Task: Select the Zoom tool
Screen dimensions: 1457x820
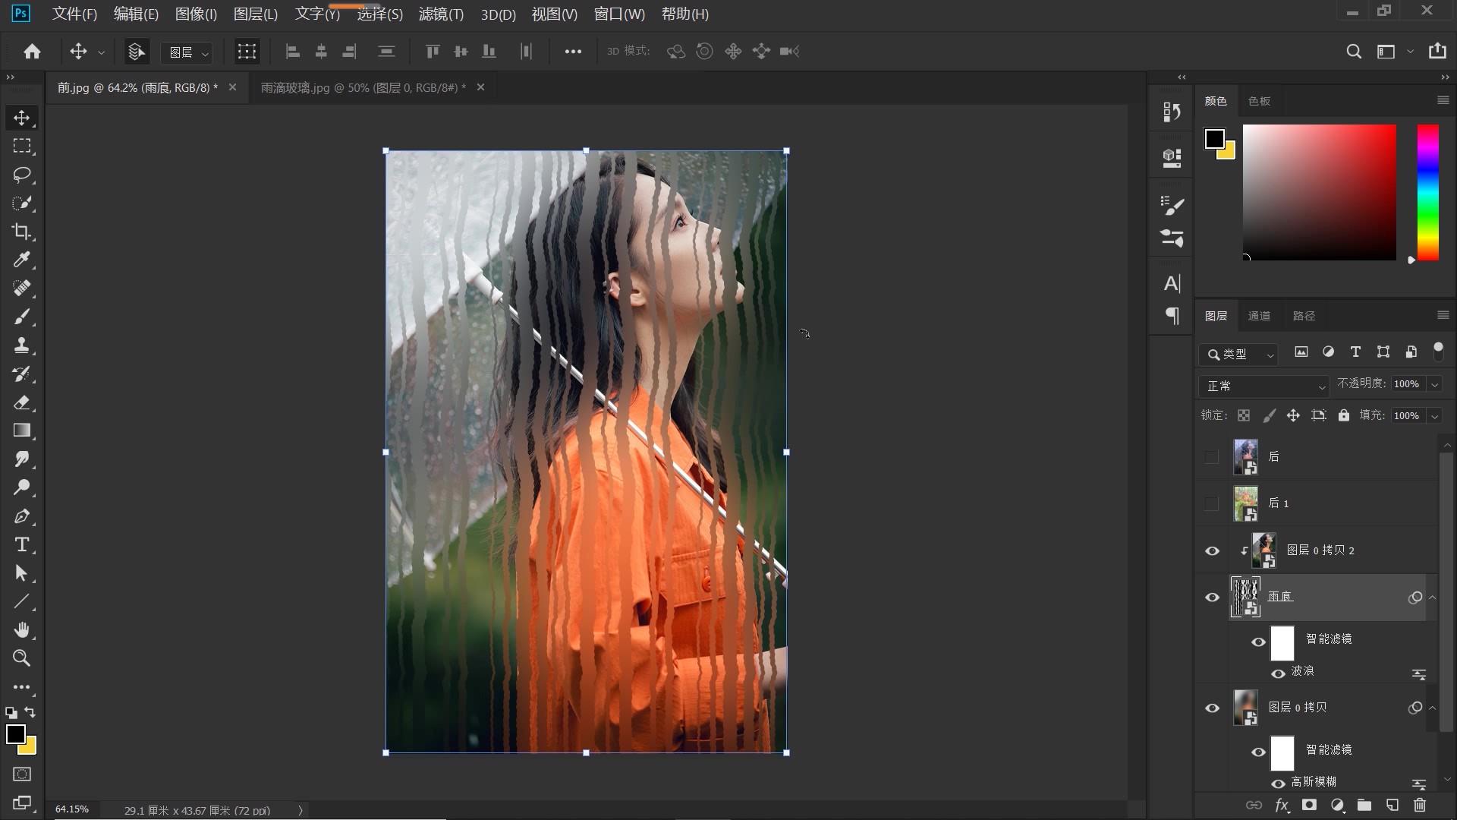Action: [x=22, y=658]
